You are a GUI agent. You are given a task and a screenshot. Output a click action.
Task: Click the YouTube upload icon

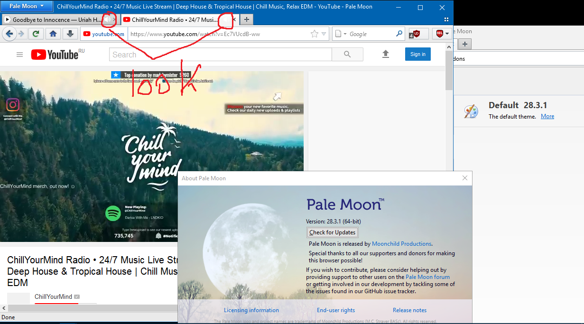(x=386, y=54)
